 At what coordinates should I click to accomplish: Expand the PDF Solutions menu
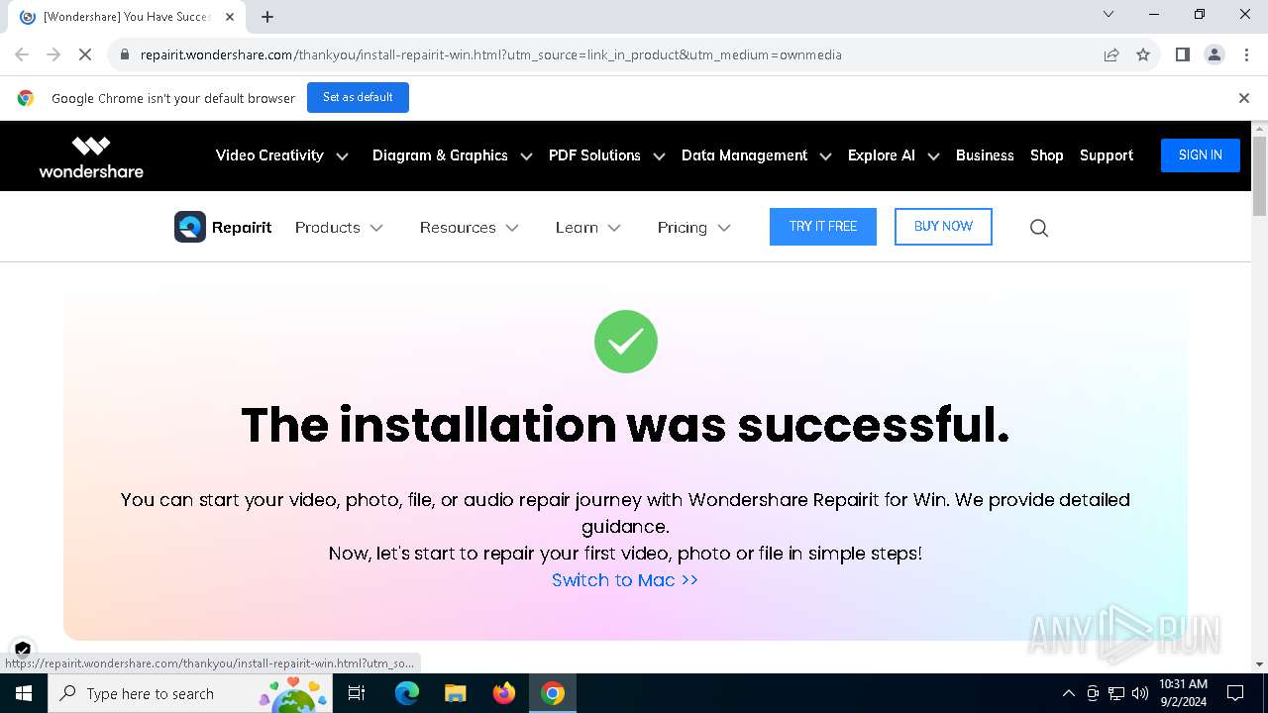606,155
